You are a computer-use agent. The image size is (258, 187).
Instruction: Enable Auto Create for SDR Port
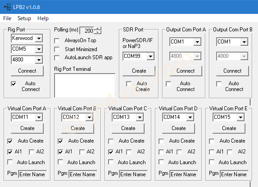pyautogui.click(x=129, y=84)
